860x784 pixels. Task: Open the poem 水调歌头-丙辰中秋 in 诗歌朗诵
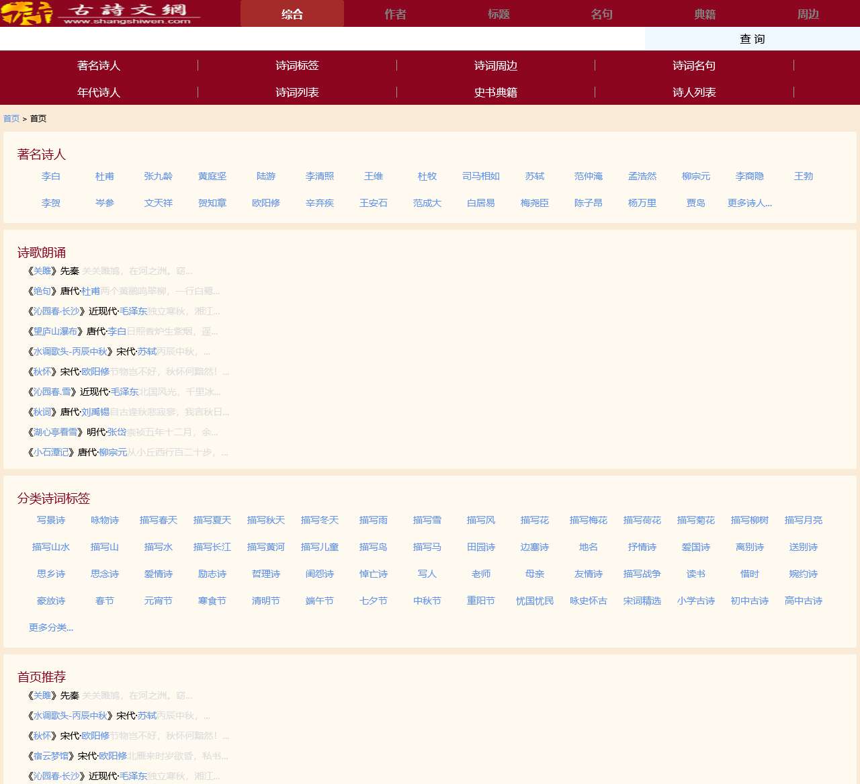tap(70, 351)
